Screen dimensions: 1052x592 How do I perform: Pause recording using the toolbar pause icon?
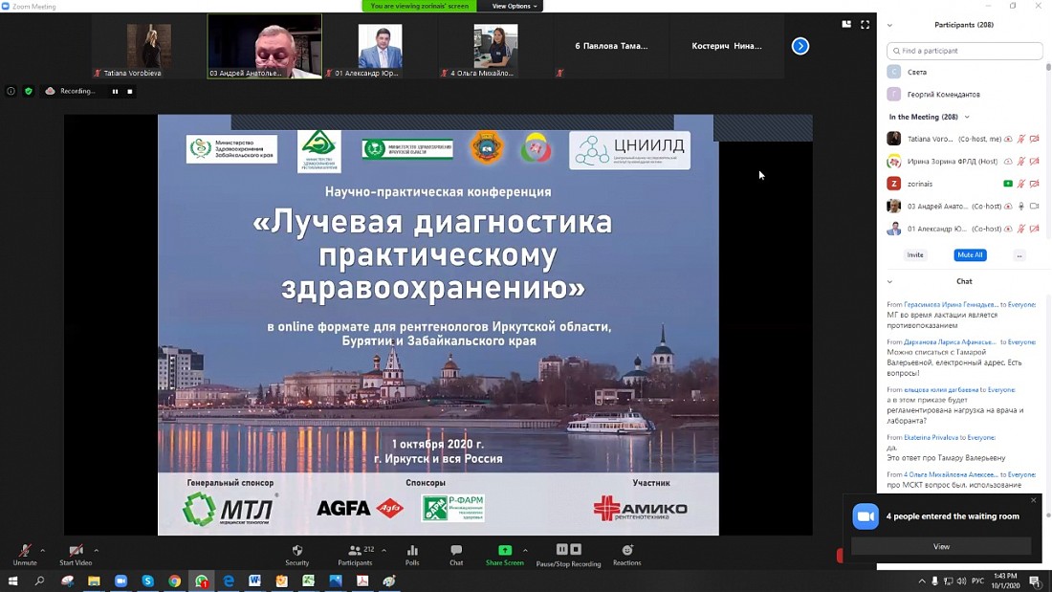[x=562, y=549]
